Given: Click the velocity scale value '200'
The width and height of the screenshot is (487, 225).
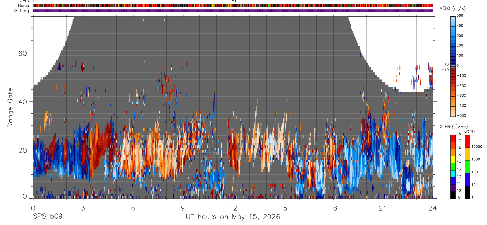Looking at the screenshot, I should (x=460, y=45).
